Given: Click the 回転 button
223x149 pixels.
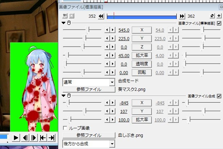Looking at the screenshot, I should [142, 72].
